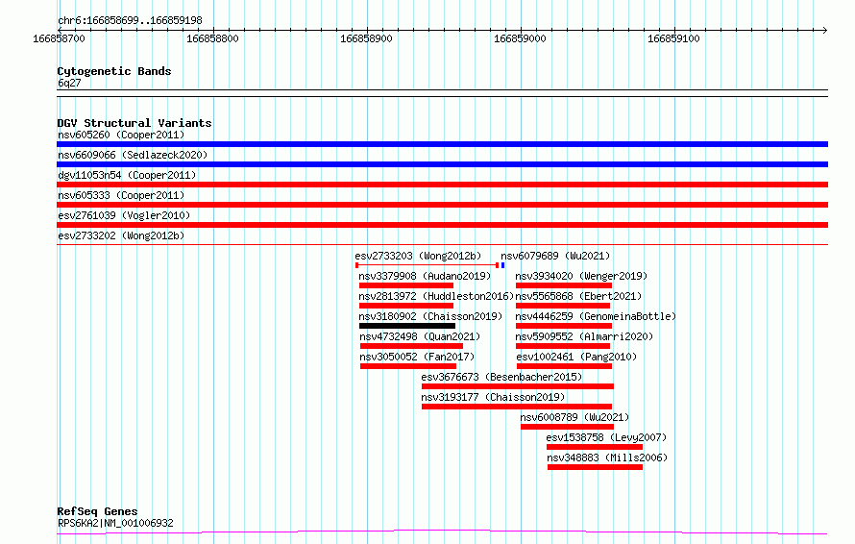Select the nsv6609066 (Sedlazeck2020) variant label
The width and height of the screenshot is (855, 544).
[133, 155]
